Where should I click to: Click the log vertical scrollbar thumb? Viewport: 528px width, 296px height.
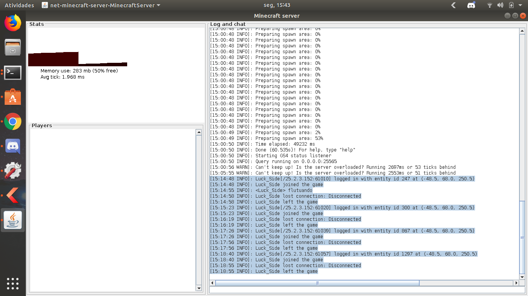pyautogui.click(x=523, y=237)
